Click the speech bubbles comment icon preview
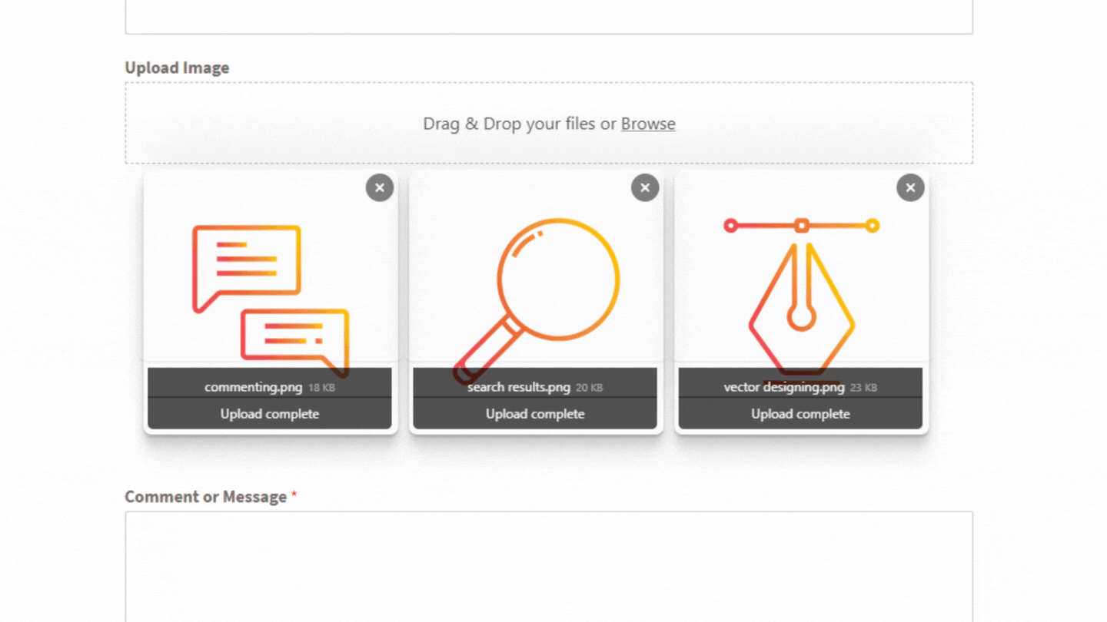This screenshot has width=1107, height=622. click(x=271, y=301)
